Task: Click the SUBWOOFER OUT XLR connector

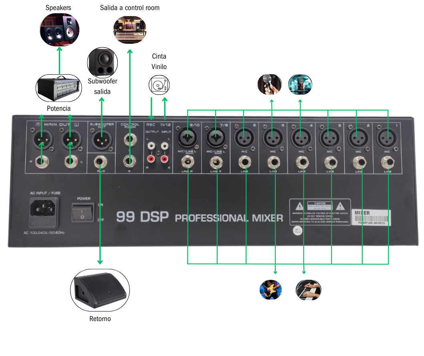Action: [x=102, y=140]
